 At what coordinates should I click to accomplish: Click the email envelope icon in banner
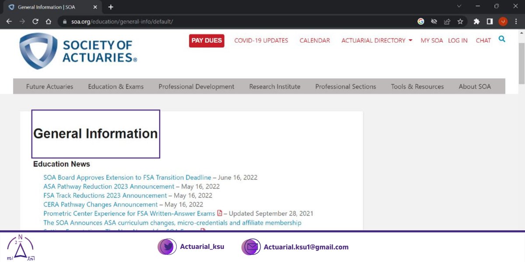[x=251, y=247]
